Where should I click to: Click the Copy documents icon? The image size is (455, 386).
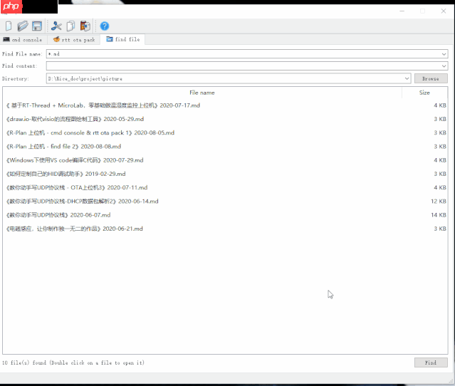pyautogui.click(x=71, y=26)
